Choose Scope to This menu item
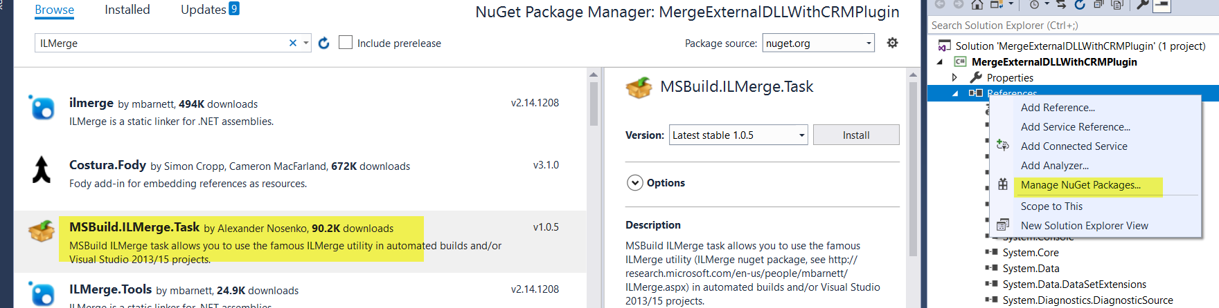 1051,206
